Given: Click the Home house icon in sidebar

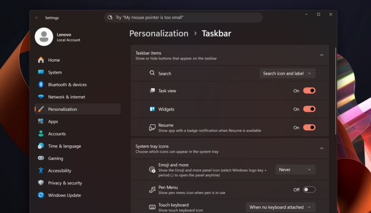Looking at the screenshot, I should point(41,60).
